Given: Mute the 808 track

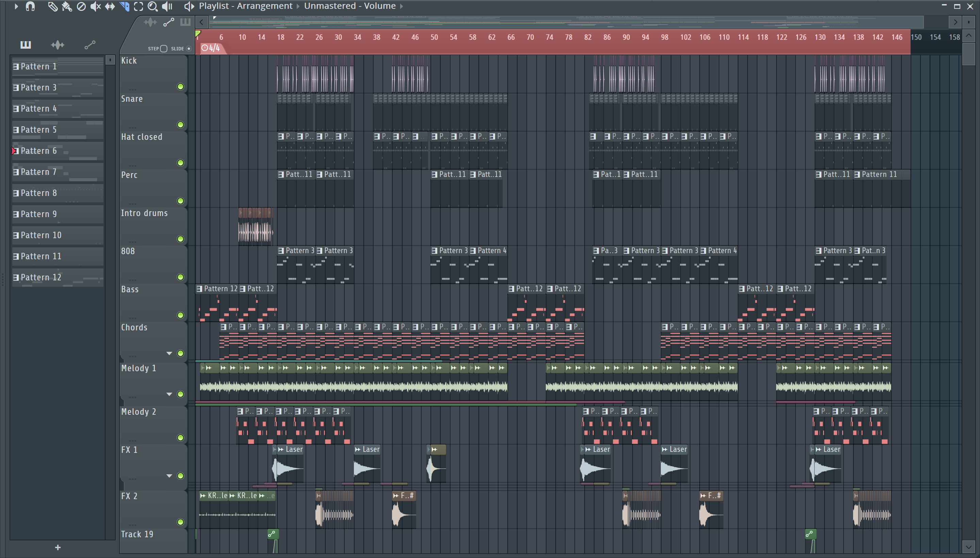Looking at the screenshot, I should (x=180, y=277).
